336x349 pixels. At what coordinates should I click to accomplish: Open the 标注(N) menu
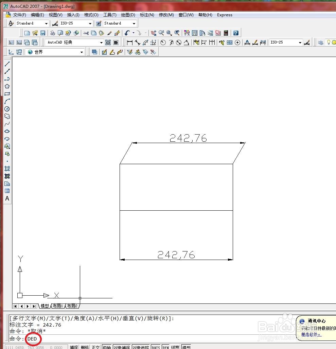click(x=147, y=15)
